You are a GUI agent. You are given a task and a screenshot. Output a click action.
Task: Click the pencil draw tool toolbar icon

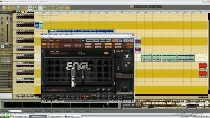[62, 8]
